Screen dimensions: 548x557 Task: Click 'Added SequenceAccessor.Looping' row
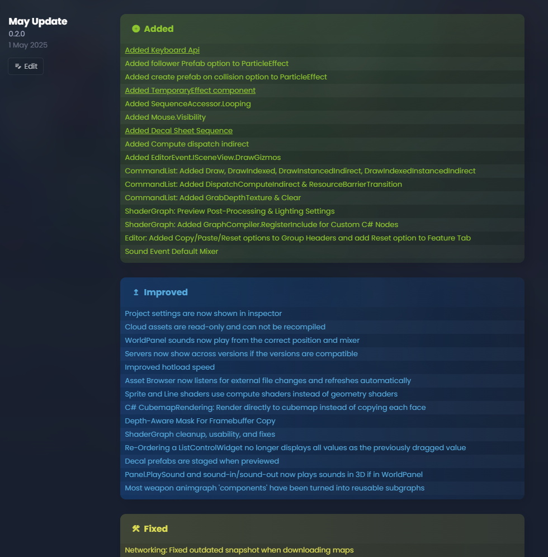tap(322, 103)
